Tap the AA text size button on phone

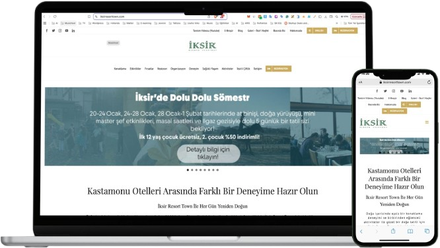coord(361,82)
